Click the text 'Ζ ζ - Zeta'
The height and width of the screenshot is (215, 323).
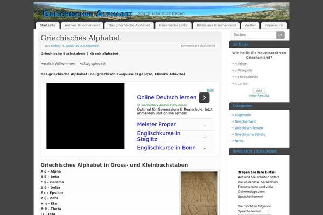tap(50, 198)
